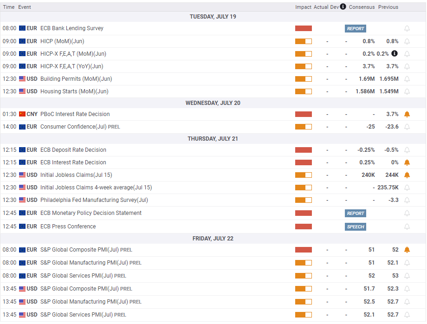The height and width of the screenshot is (324, 427).
Task: Click US flag beside Building Permits
Action: click(x=22, y=79)
